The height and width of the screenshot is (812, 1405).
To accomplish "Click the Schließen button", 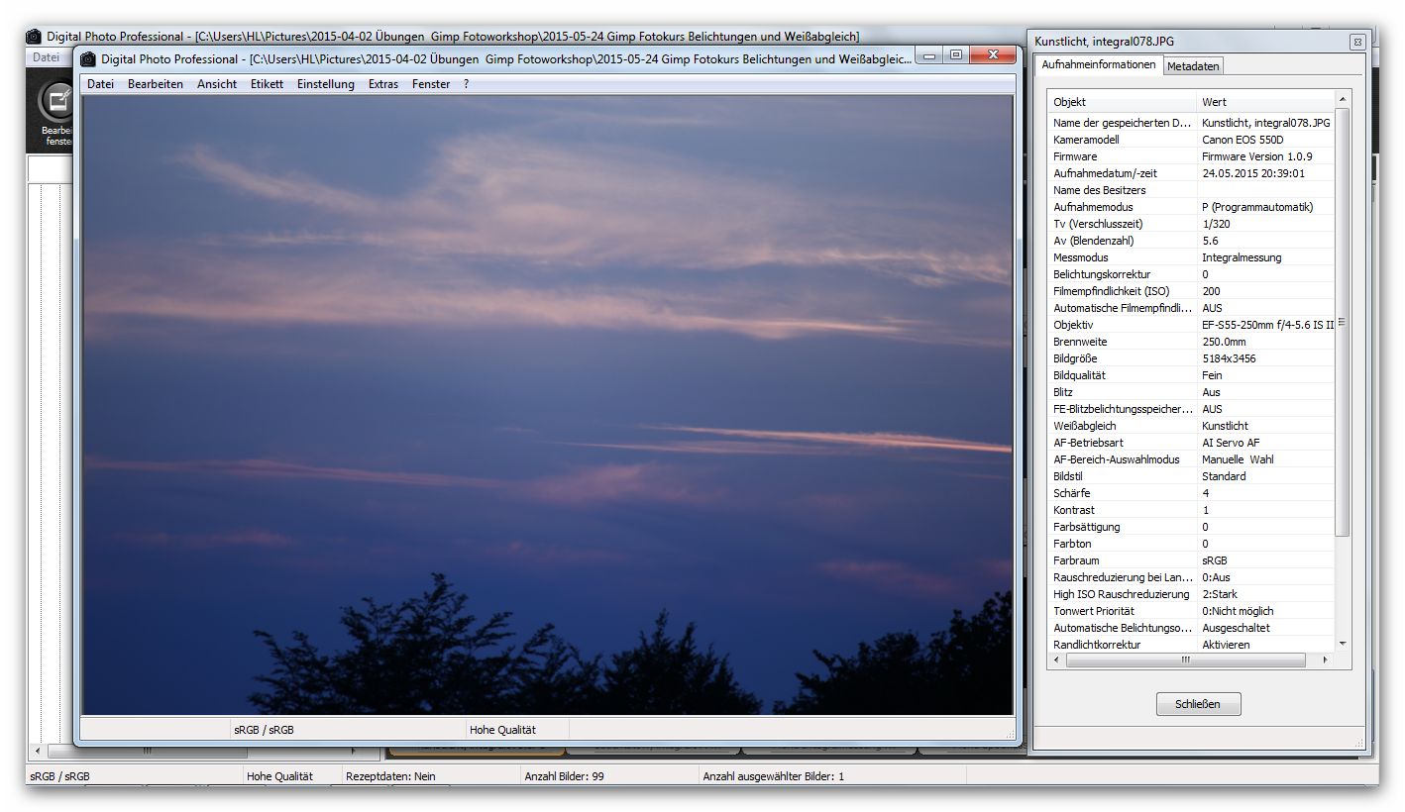I will click(x=1198, y=704).
